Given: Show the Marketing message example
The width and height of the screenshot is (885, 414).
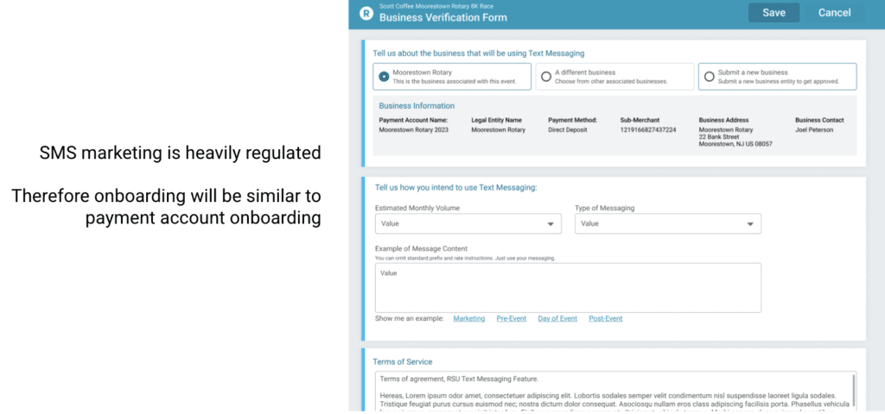Looking at the screenshot, I should click(x=468, y=318).
